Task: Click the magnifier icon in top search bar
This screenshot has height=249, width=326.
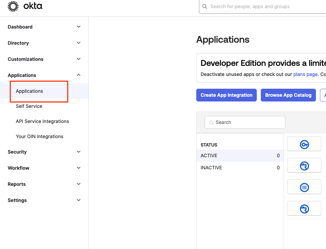Action: tap(205, 6)
